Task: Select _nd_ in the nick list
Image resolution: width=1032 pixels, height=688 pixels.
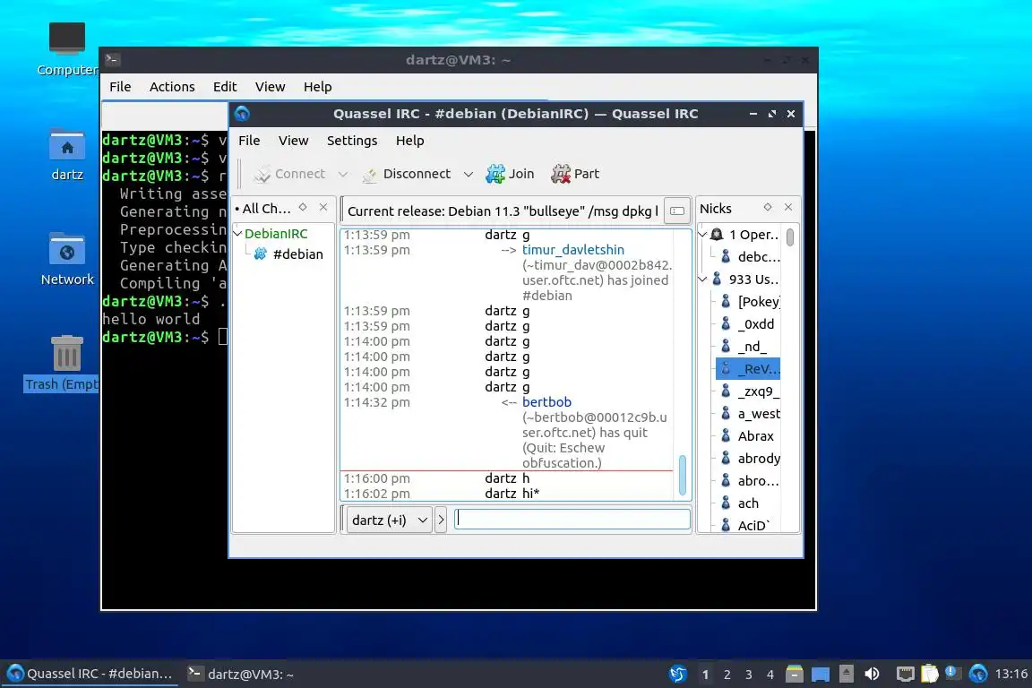Action: [x=752, y=347]
